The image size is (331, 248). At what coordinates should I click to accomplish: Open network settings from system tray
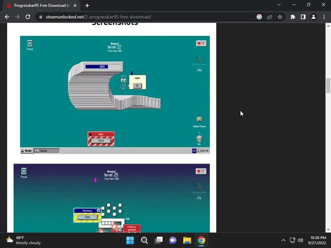coord(292,240)
